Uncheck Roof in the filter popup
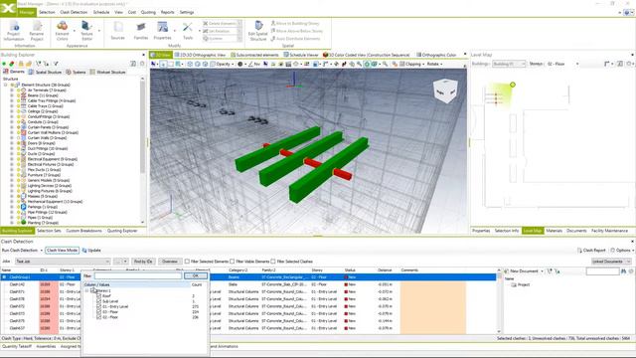This screenshot has width=636, height=358. (98, 296)
